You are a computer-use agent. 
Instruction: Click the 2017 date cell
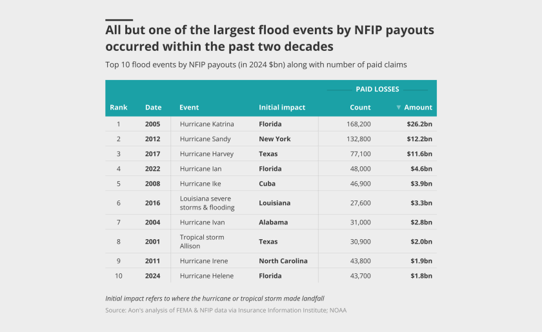[x=152, y=153]
